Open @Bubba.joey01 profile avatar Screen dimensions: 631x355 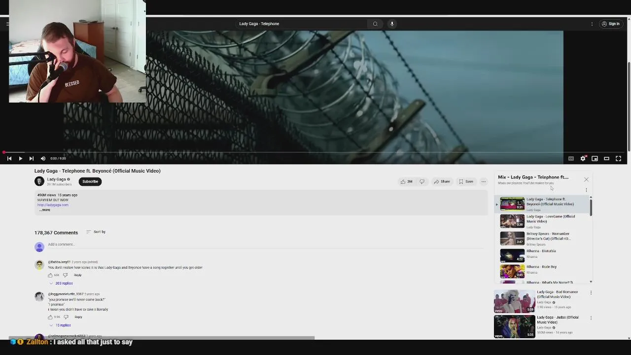coord(39,265)
